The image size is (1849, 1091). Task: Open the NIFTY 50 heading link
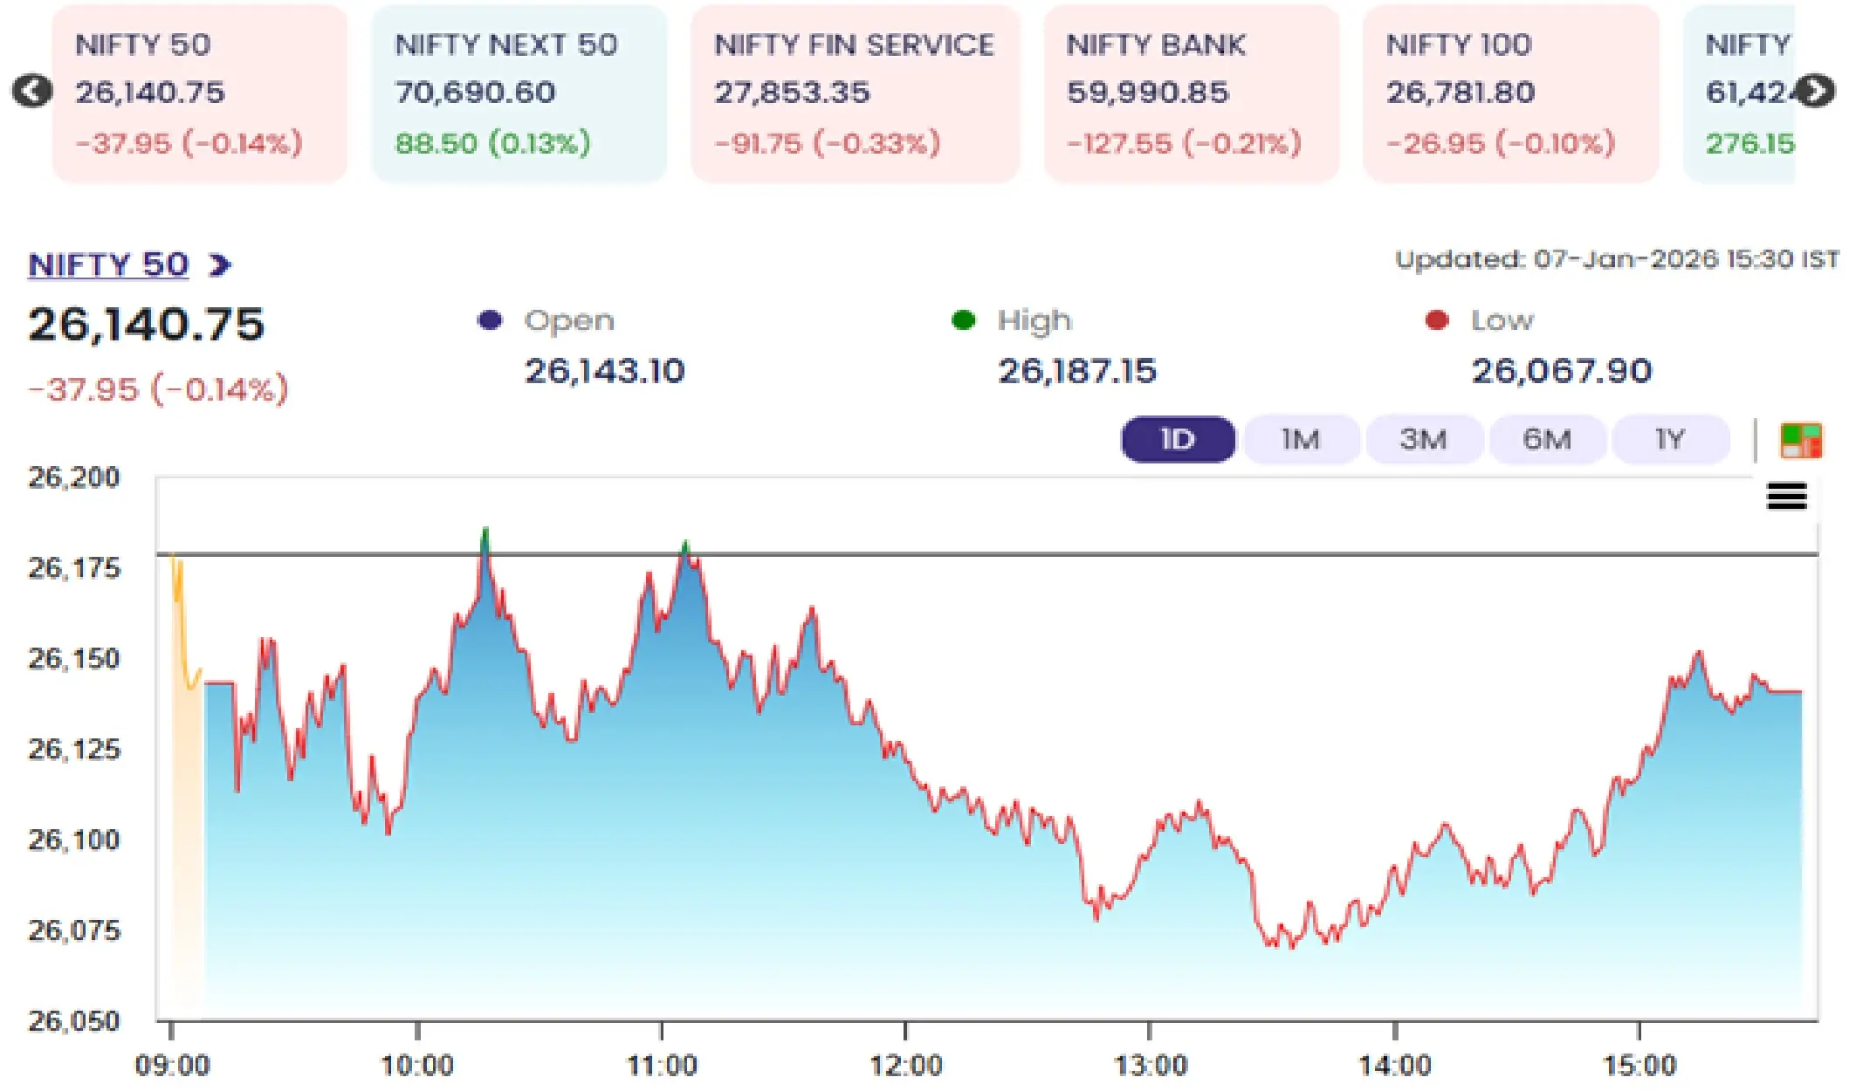point(108,264)
